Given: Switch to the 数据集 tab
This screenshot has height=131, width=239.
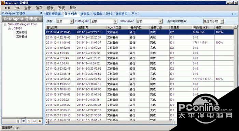Looking at the screenshot, I should pos(98,14).
